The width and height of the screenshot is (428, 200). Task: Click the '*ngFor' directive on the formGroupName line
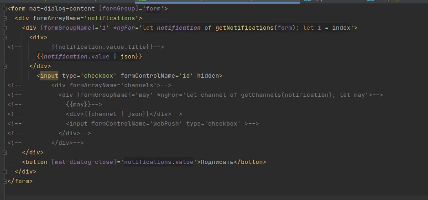[124, 28]
